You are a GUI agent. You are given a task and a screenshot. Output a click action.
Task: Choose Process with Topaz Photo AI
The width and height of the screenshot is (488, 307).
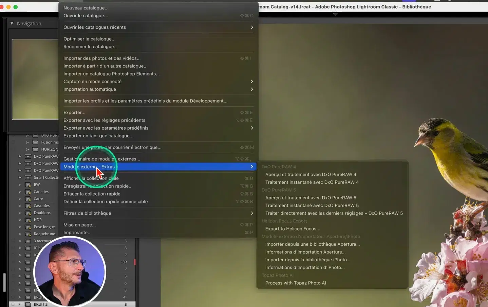coord(332,283)
